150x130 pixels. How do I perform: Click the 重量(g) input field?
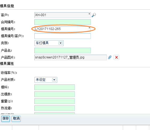point(55,101)
